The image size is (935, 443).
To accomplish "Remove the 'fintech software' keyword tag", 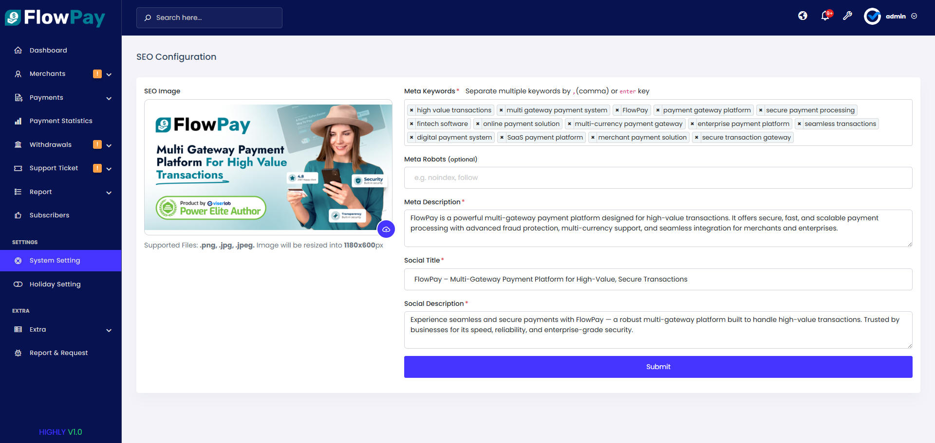I will coord(411,124).
